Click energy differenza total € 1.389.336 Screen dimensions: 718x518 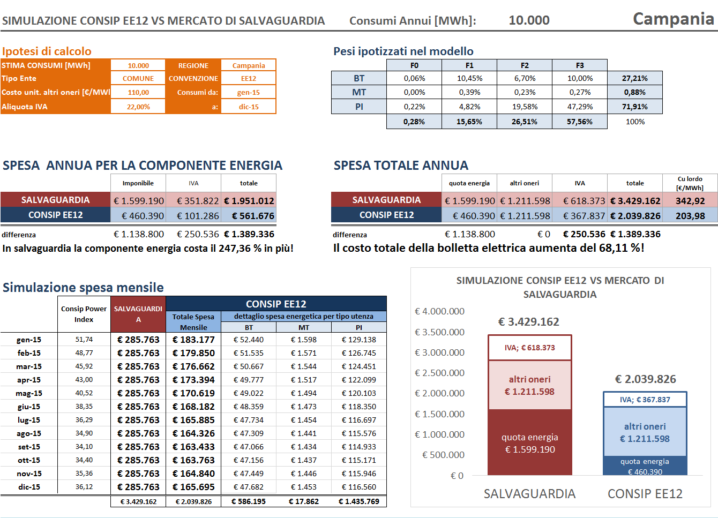click(x=249, y=234)
